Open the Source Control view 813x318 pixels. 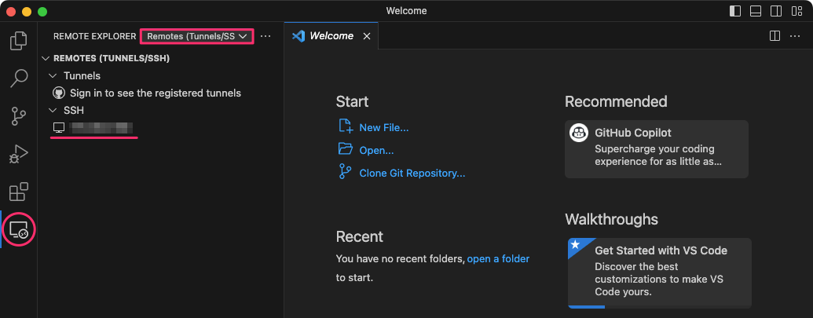[19, 116]
